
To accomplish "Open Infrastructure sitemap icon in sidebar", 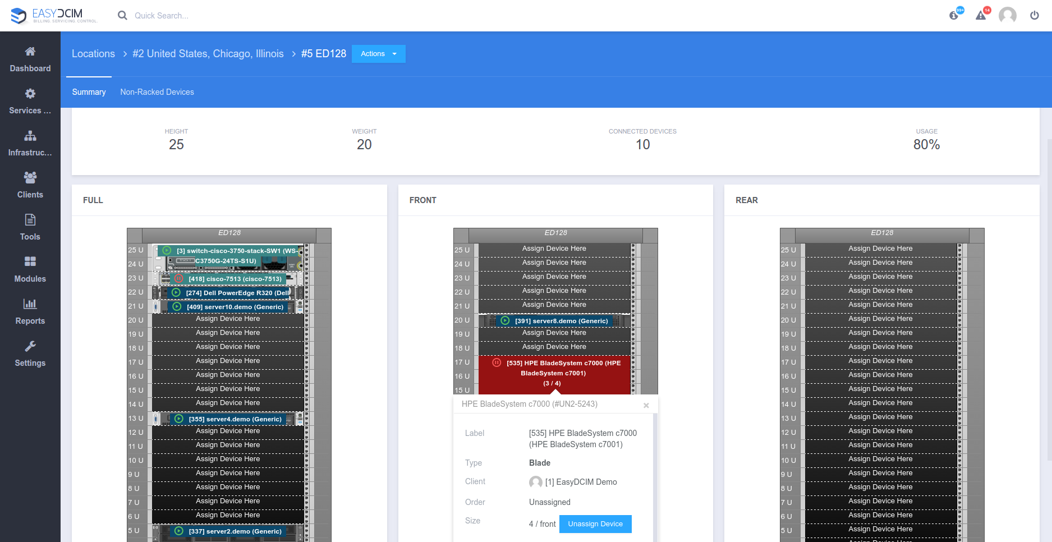I will [x=30, y=136].
